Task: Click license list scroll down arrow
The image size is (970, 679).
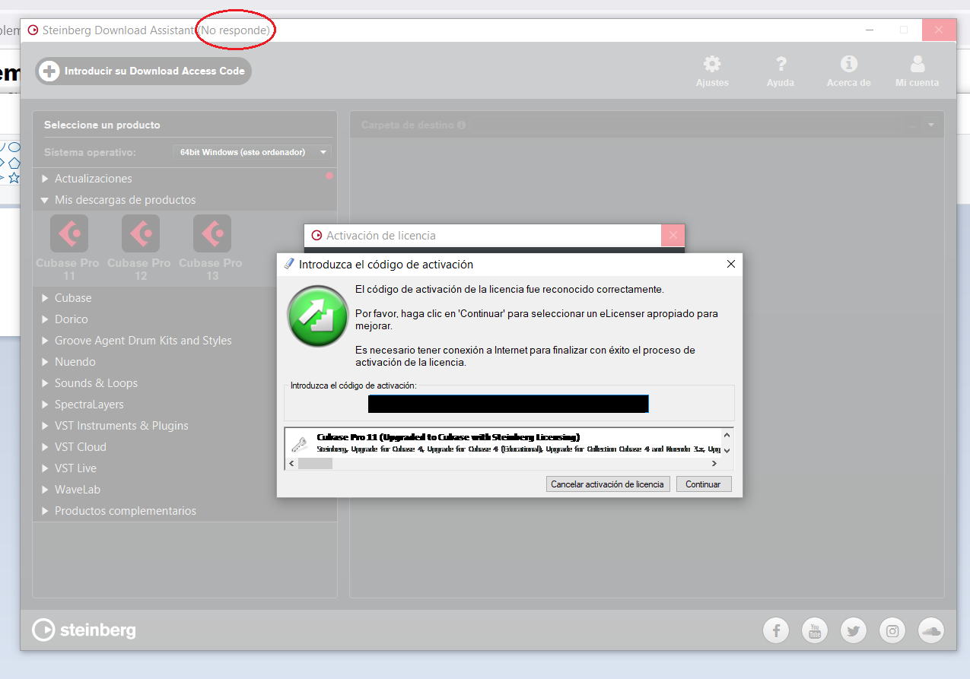Action: point(727,450)
